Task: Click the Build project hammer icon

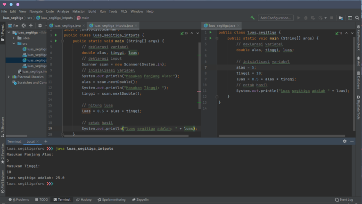Action: coord(253,18)
